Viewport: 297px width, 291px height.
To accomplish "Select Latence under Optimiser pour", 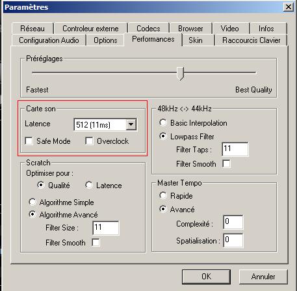I will 89,186.
